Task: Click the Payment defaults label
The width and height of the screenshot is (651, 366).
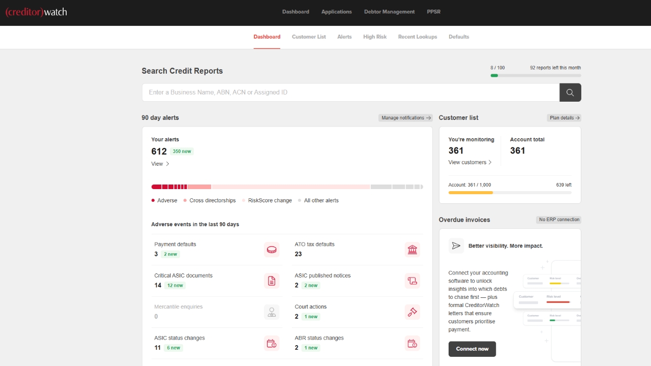Action: (175, 244)
